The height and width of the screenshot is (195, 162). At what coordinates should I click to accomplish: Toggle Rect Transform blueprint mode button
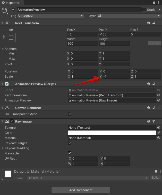coord(151,43)
